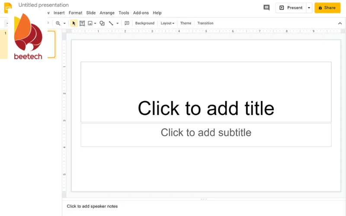
Task: Start slideshow with the Present button
Action: click(x=291, y=8)
